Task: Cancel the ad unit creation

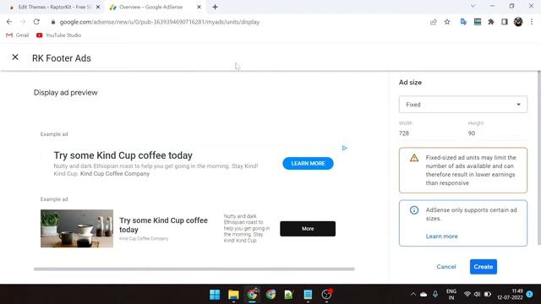Action: [x=446, y=267]
